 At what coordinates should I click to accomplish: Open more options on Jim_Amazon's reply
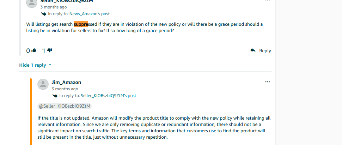click(x=267, y=82)
